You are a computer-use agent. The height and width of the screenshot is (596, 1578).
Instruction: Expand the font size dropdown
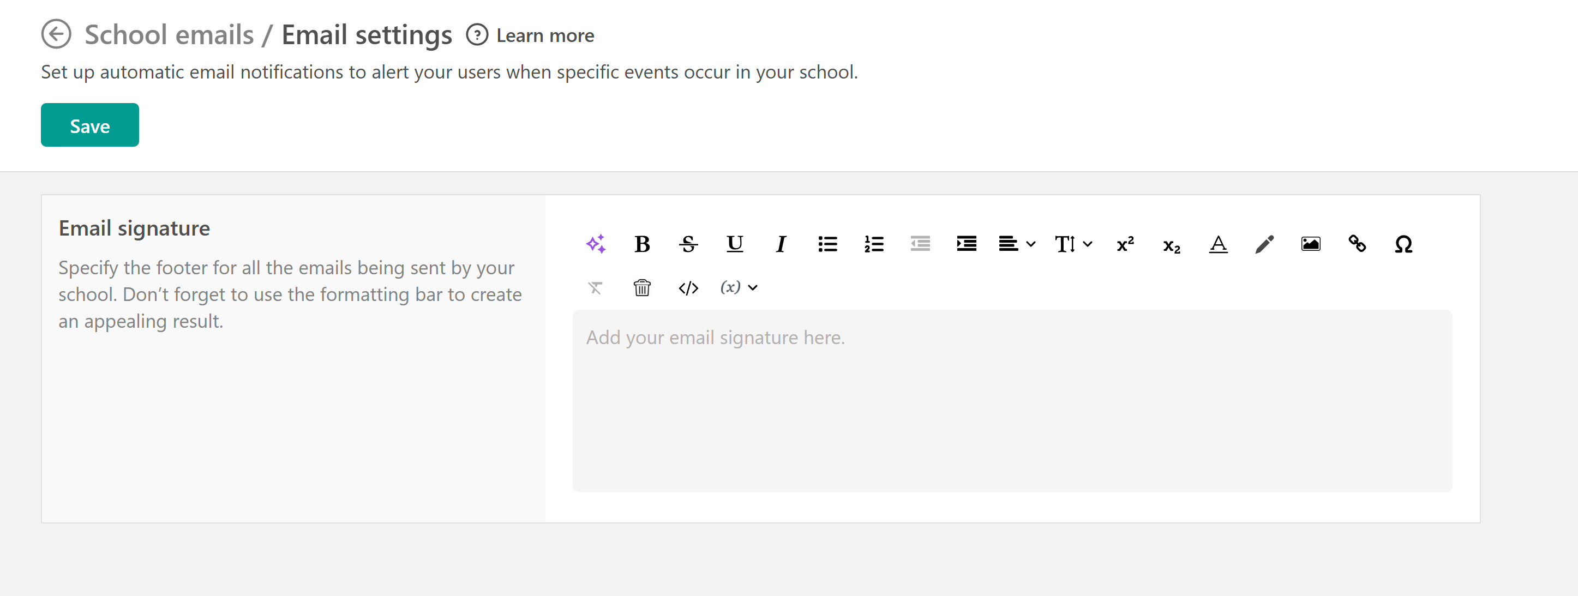coord(1073,244)
